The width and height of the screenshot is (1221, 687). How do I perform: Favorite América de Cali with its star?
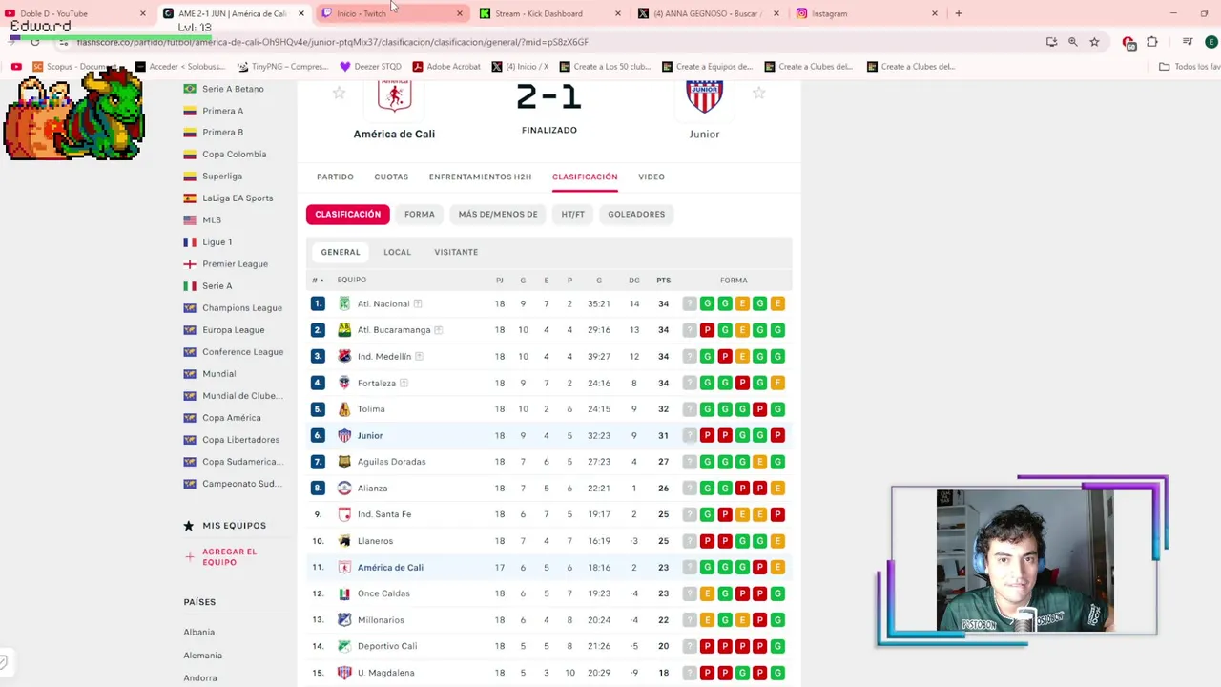click(x=339, y=93)
